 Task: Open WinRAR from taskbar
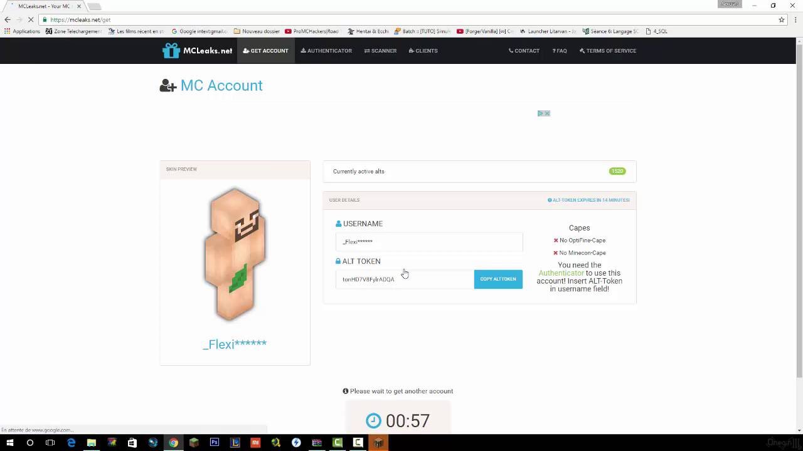point(317,443)
